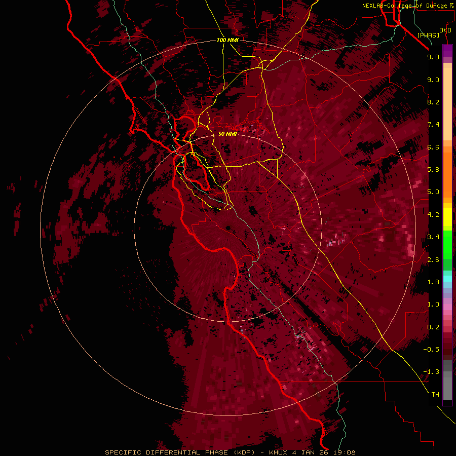The height and width of the screenshot is (456, 456).
Task: Click the [PHAS] label above the color scale
Action: click(x=428, y=35)
